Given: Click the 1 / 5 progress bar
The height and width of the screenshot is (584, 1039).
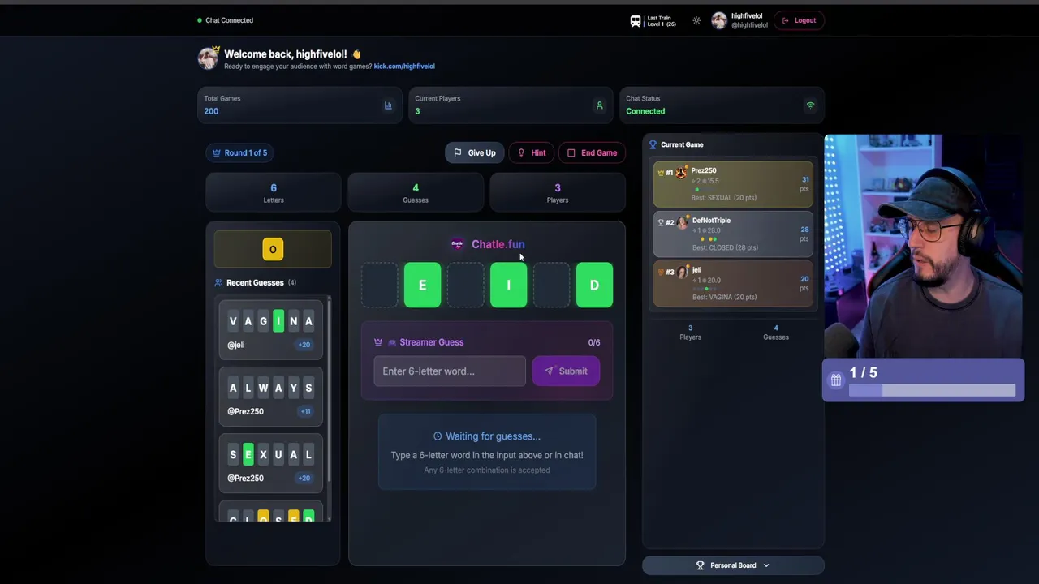Looking at the screenshot, I should (932, 391).
